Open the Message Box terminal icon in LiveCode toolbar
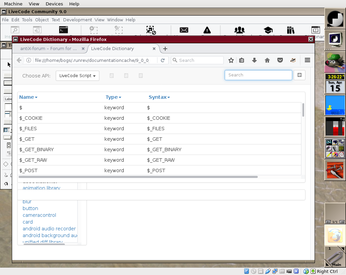346x275 pixels. [63, 30]
